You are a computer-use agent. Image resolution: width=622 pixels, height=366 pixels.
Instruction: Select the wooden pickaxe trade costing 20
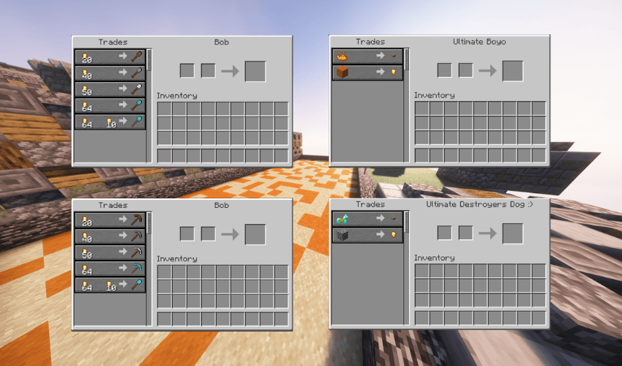pos(110,220)
